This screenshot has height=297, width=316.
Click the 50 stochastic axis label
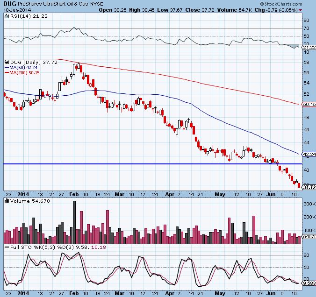(x=306, y=267)
